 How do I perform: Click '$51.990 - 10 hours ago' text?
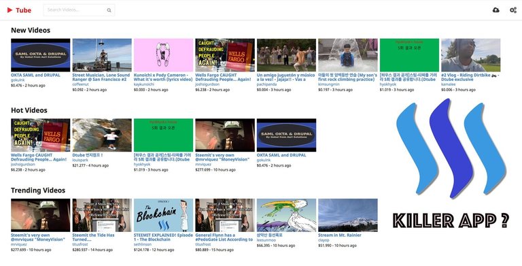(x=337, y=246)
